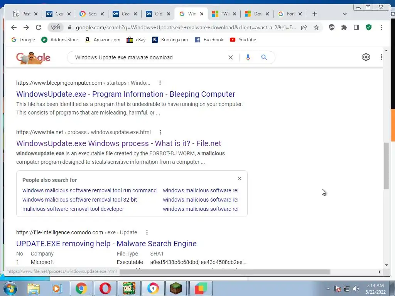Switch to the Dov Microsoft tab
The width and height of the screenshot is (395, 296).
tap(255, 14)
